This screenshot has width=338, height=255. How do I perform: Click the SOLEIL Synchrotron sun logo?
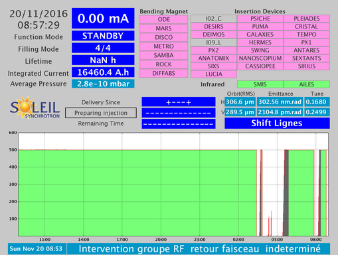tap(35, 108)
